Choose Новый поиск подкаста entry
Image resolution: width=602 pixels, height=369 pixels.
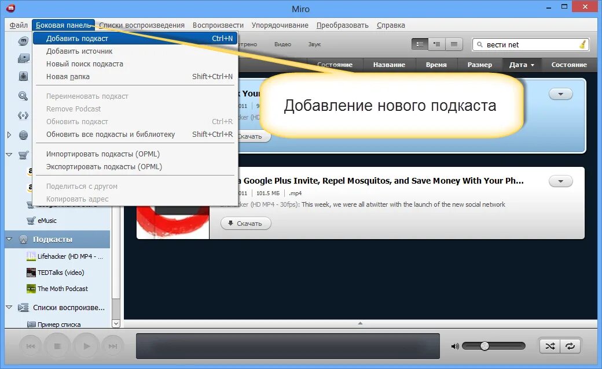click(x=135, y=64)
